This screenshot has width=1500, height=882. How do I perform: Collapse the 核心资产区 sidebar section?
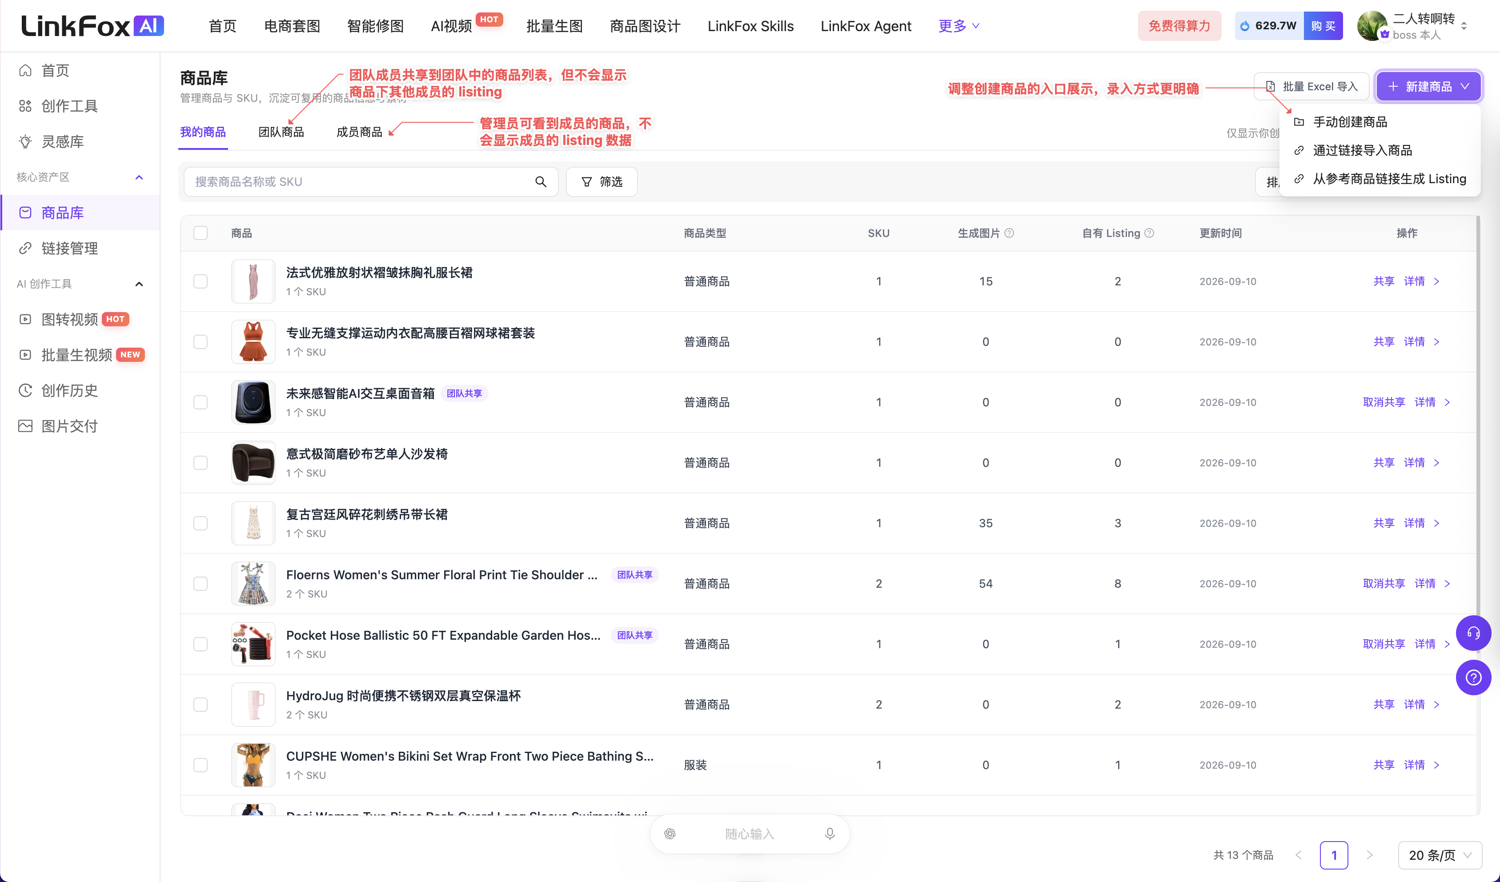(x=139, y=177)
